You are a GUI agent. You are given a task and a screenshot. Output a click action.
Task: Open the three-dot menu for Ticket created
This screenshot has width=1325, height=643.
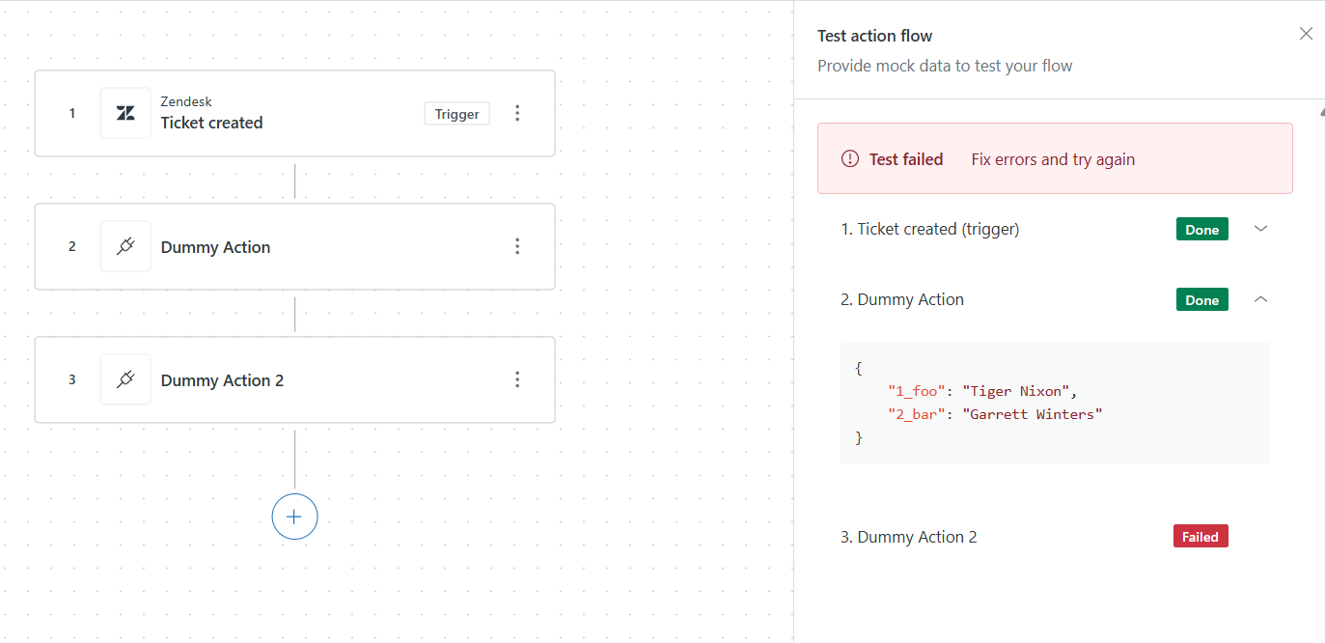click(517, 114)
